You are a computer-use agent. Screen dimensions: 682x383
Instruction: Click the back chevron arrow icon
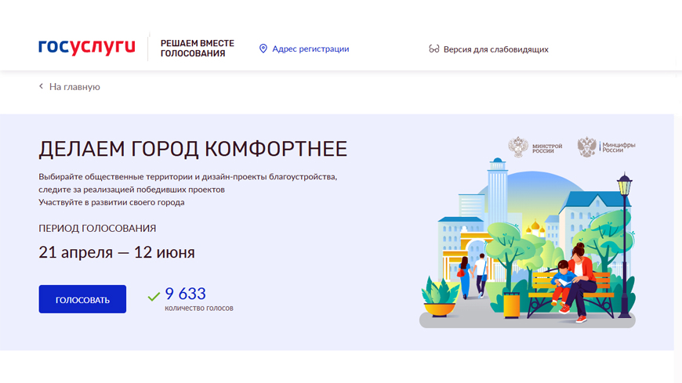(x=42, y=87)
